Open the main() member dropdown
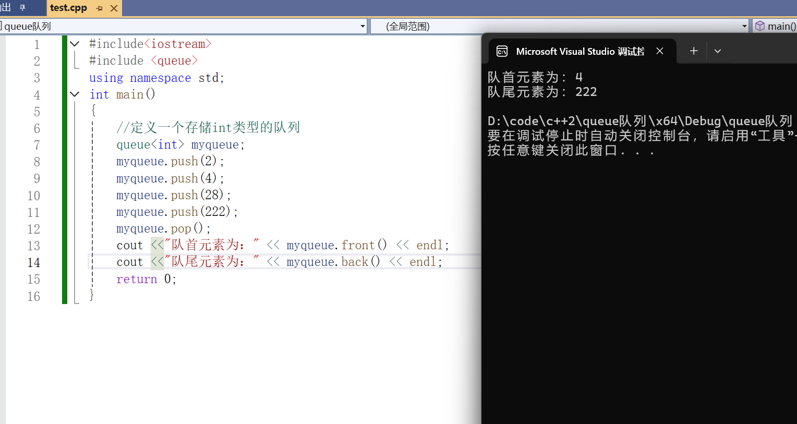This screenshot has width=797, height=424. (x=775, y=26)
